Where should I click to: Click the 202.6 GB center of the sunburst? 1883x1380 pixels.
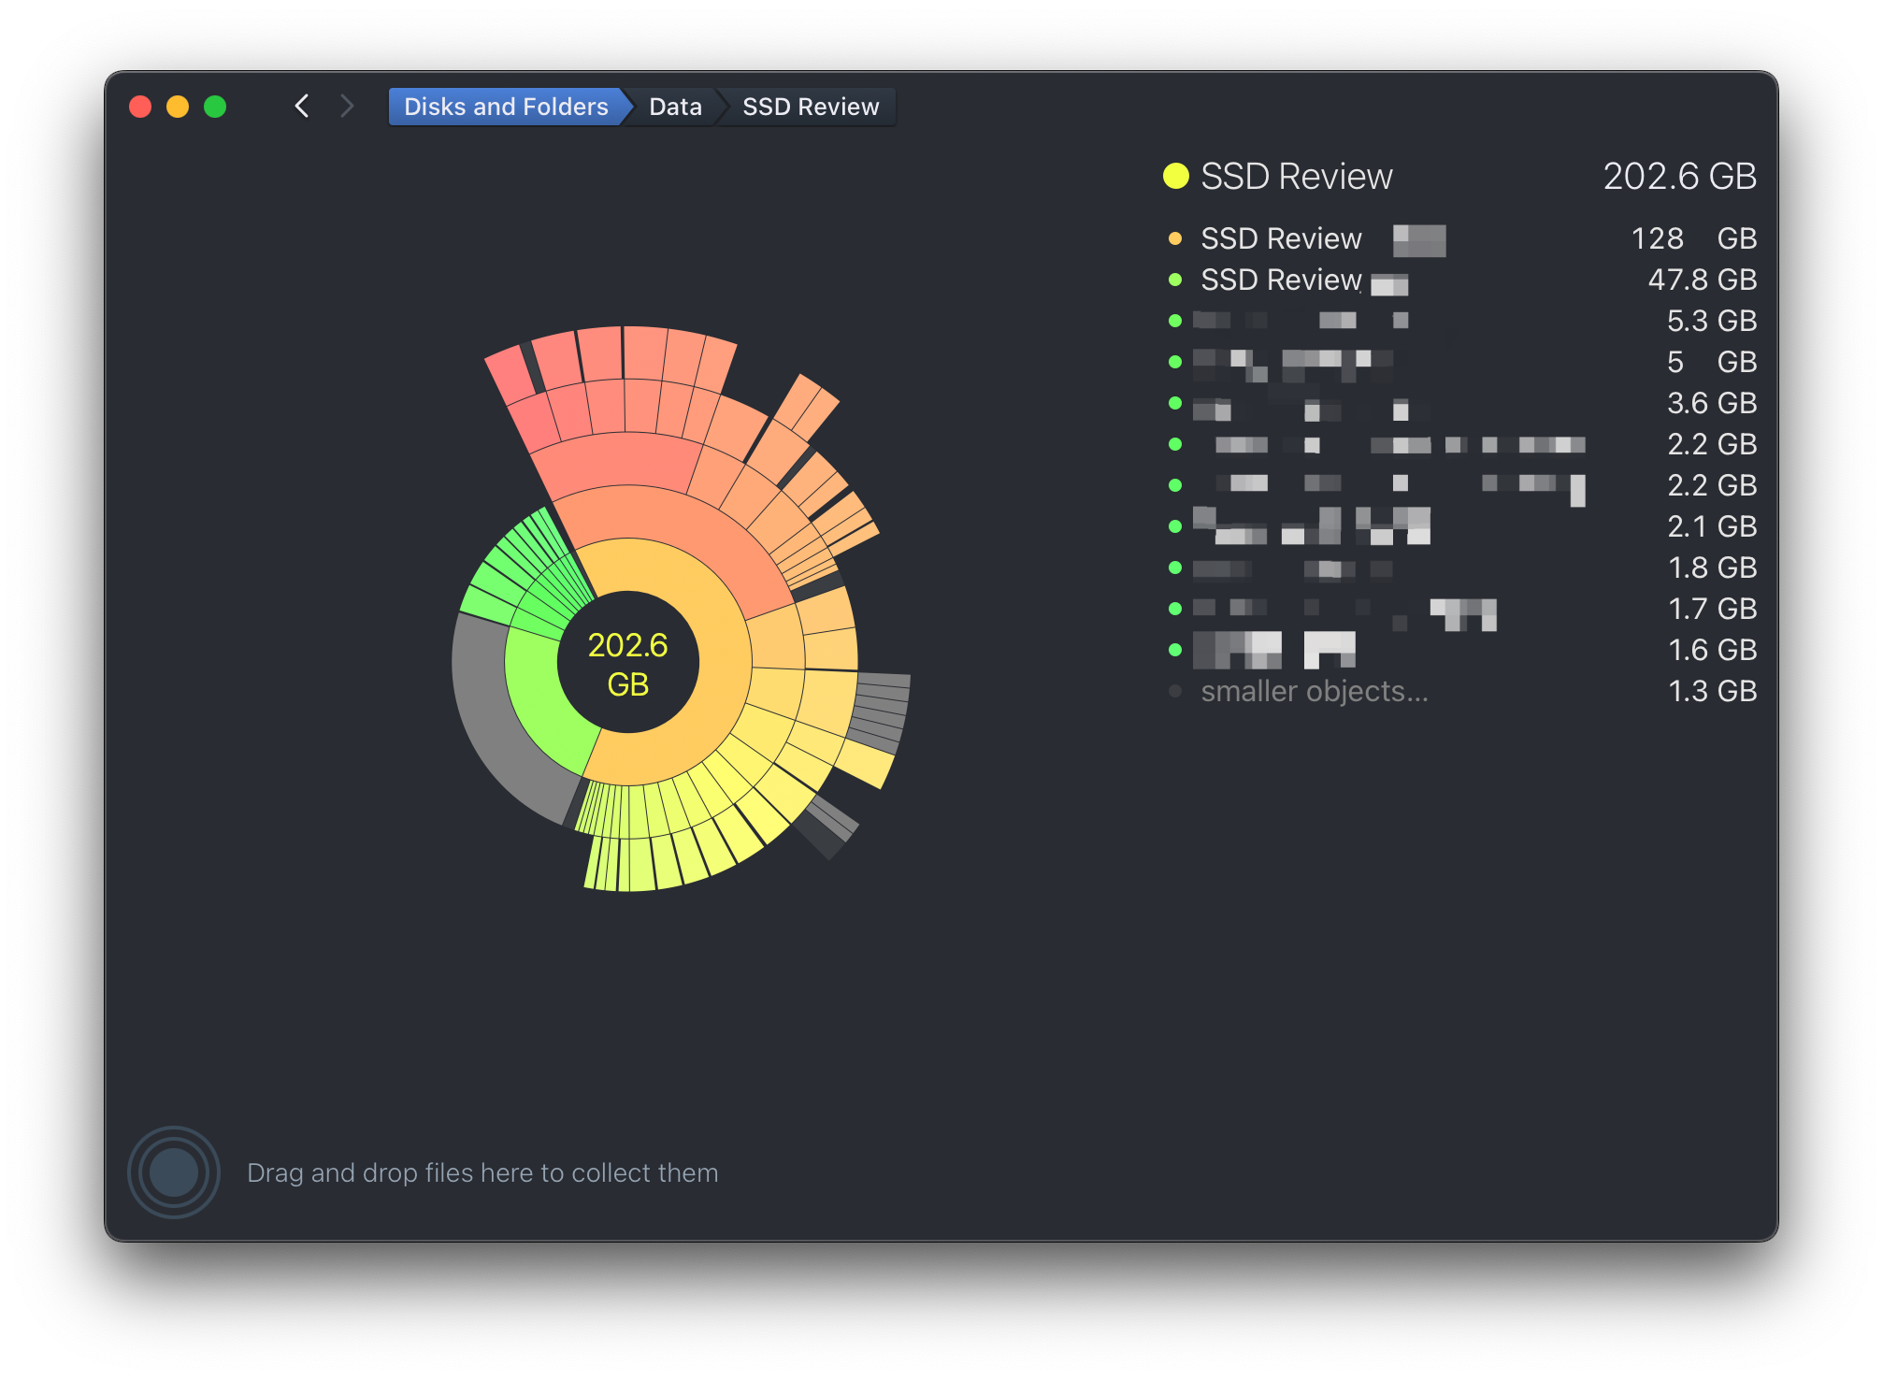[627, 664]
